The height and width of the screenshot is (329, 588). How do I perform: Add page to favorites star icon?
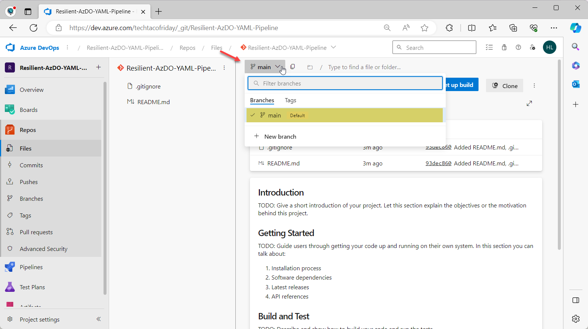[x=425, y=28]
